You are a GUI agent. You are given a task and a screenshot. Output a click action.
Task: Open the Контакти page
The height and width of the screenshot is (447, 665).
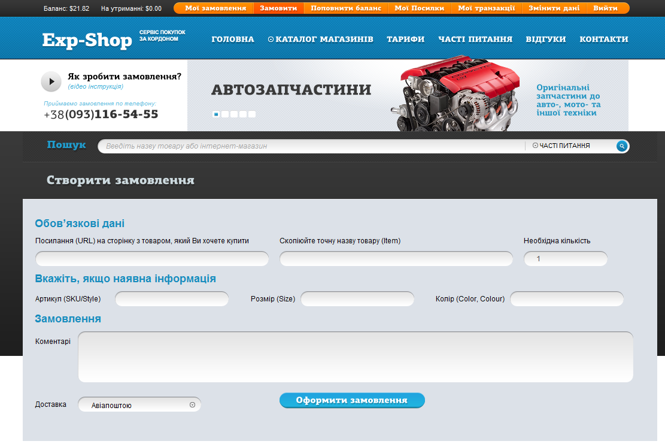coord(604,39)
